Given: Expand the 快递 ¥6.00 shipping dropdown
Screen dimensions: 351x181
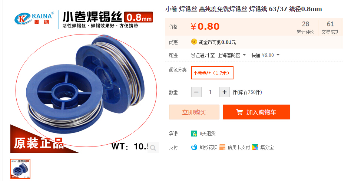Looking at the screenshot, I should (x=265, y=55).
